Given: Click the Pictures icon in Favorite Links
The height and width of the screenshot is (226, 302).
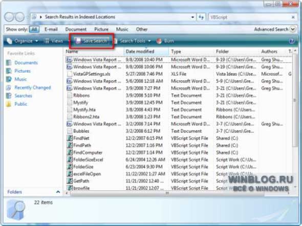Looking at the screenshot, I should [x=9, y=71].
